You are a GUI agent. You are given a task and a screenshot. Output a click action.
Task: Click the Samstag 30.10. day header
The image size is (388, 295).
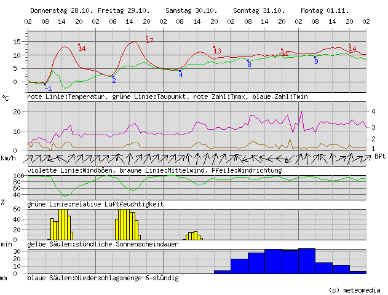tap(191, 11)
